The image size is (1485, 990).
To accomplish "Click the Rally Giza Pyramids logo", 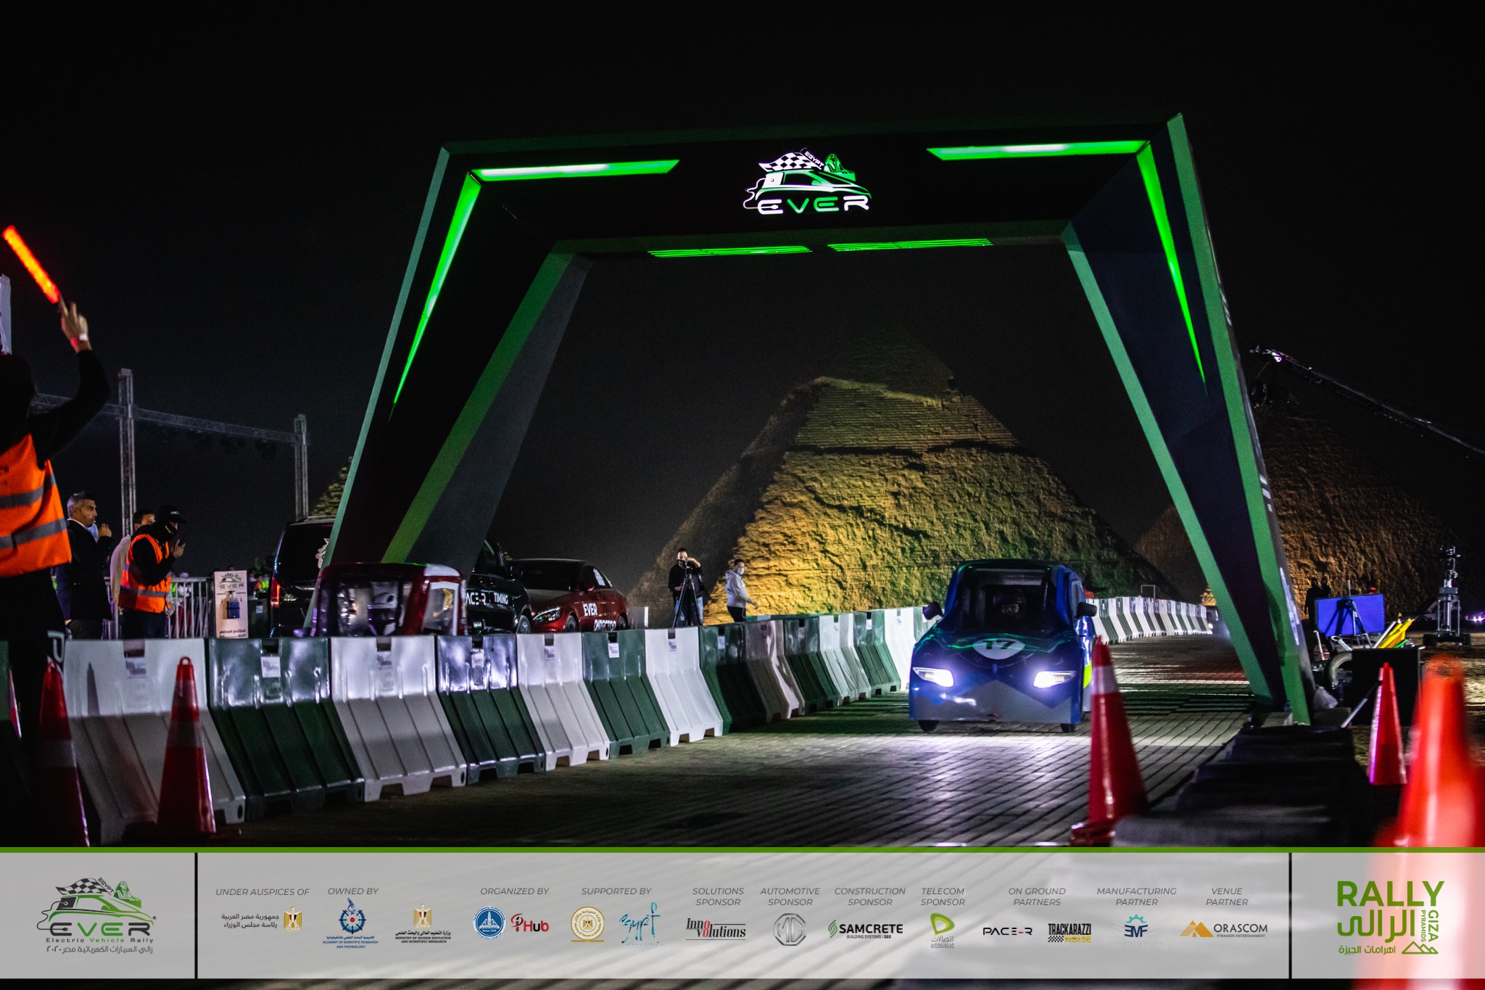I will point(1389,917).
